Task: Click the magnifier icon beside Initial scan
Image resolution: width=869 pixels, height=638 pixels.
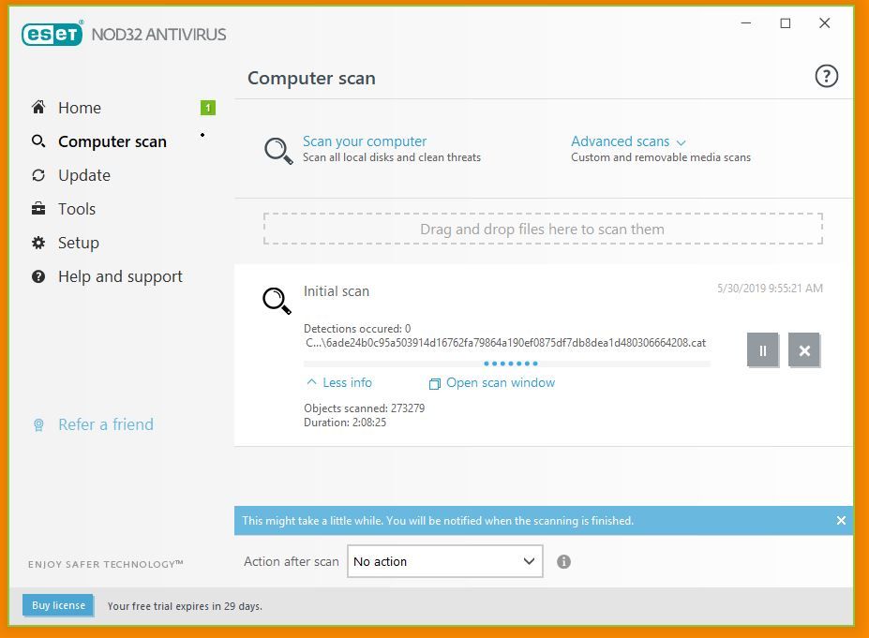Action: click(x=277, y=301)
